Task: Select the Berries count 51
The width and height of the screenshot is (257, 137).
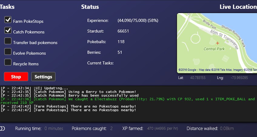Action: (x=120, y=53)
